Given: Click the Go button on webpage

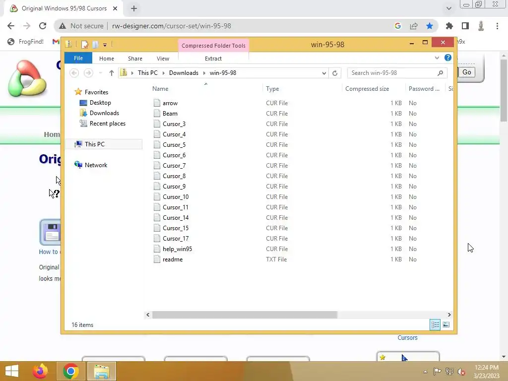Looking at the screenshot, I should click(x=466, y=72).
